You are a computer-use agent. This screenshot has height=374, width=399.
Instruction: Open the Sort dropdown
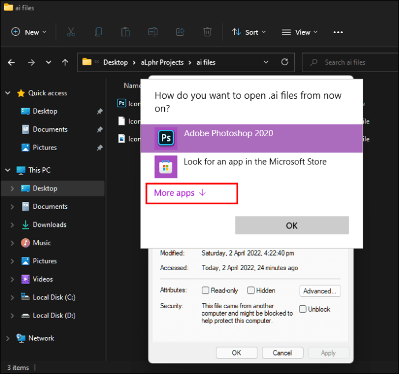(x=249, y=32)
